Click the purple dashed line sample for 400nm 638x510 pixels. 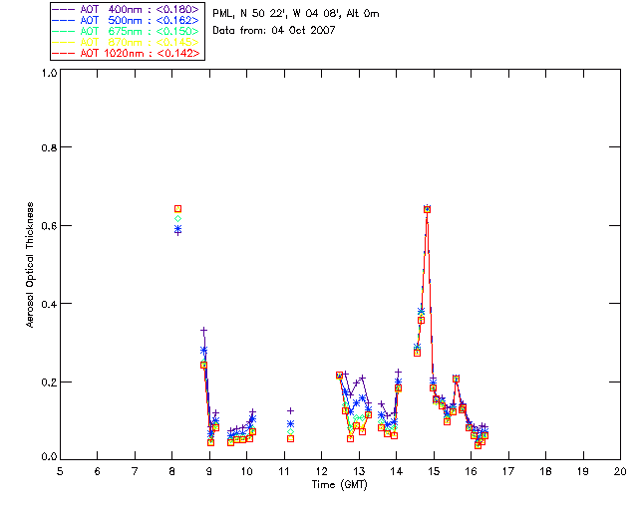64,9
